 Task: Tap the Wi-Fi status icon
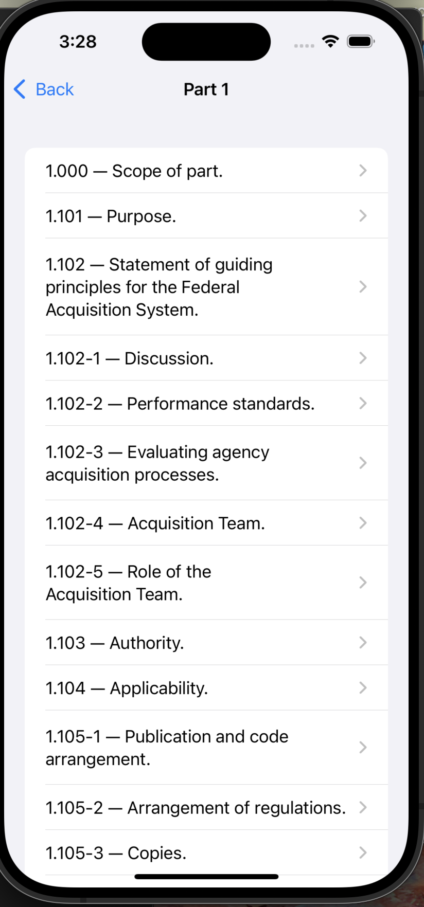[x=330, y=41]
